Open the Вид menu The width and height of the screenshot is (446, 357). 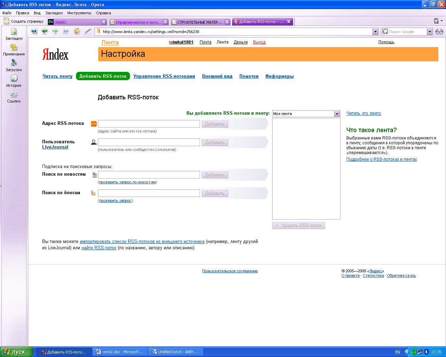click(37, 13)
